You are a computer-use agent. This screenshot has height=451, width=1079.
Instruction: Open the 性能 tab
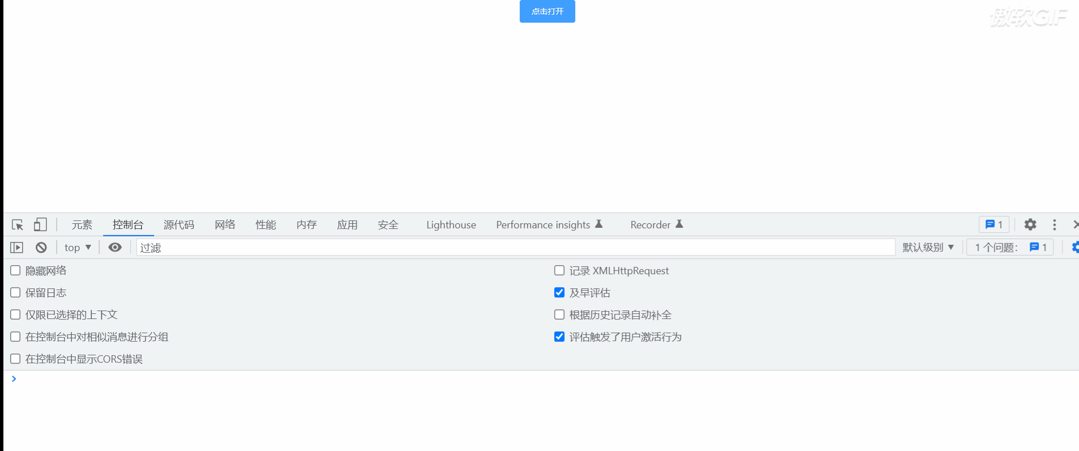tap(266, 225)
